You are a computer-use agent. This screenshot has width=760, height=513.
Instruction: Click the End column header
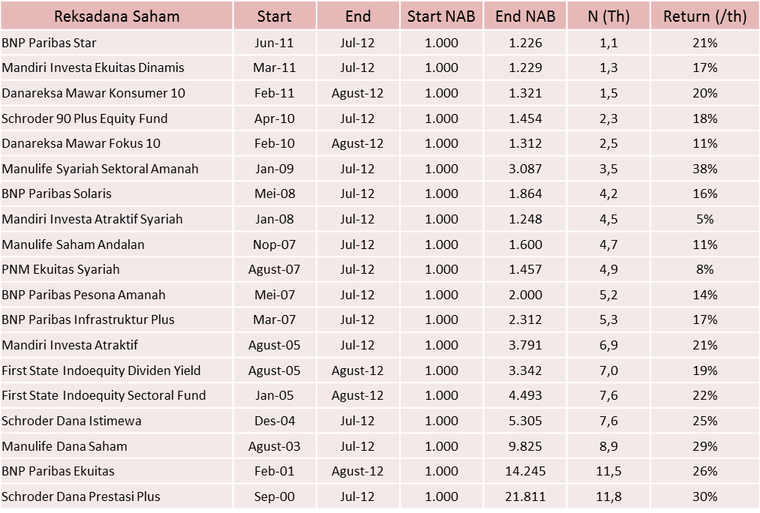pos(358,16)
